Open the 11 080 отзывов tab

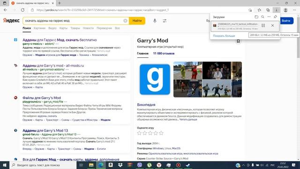pyautogui.click(x=164, y=54)
